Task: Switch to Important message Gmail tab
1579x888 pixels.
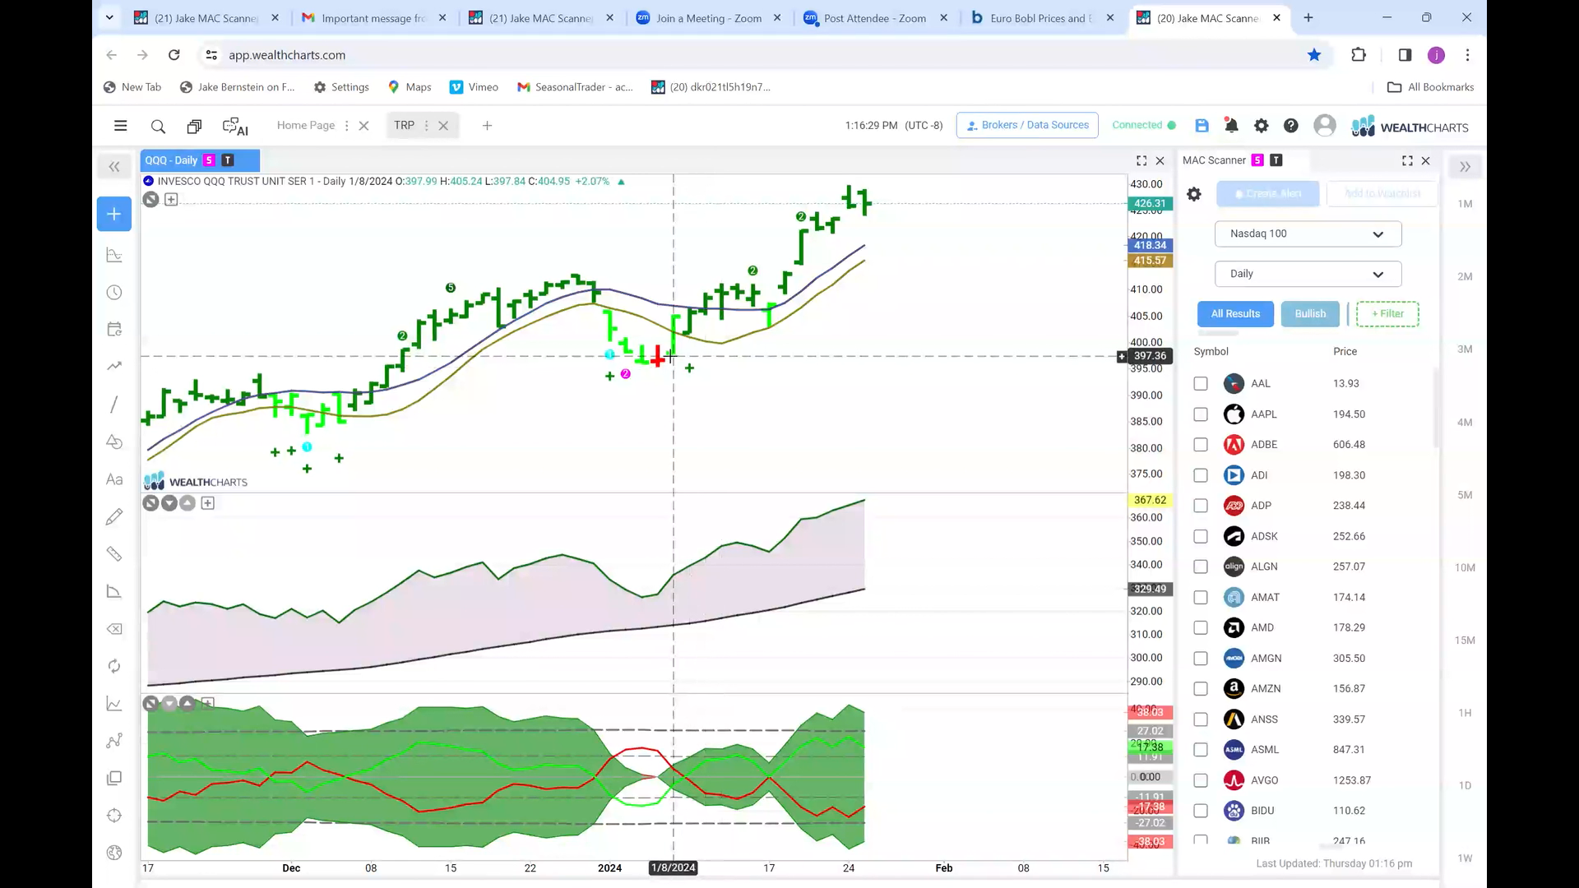Action: point(373,18)
